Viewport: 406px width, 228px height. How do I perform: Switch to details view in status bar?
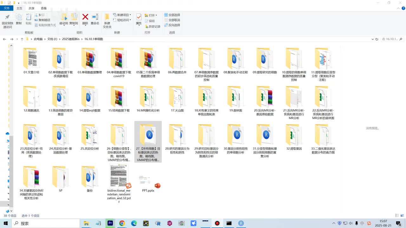point(396,216)
